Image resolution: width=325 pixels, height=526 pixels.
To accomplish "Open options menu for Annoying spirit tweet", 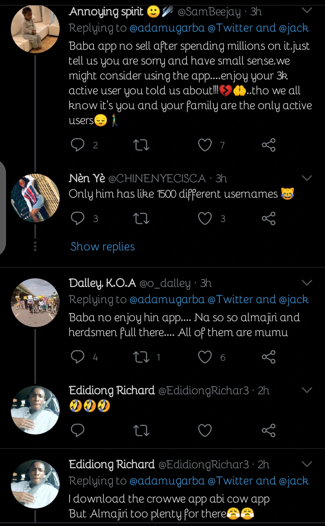I will click(x=307, y=11).
